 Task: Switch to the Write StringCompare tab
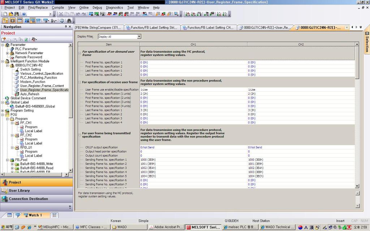tap(98, 27)
